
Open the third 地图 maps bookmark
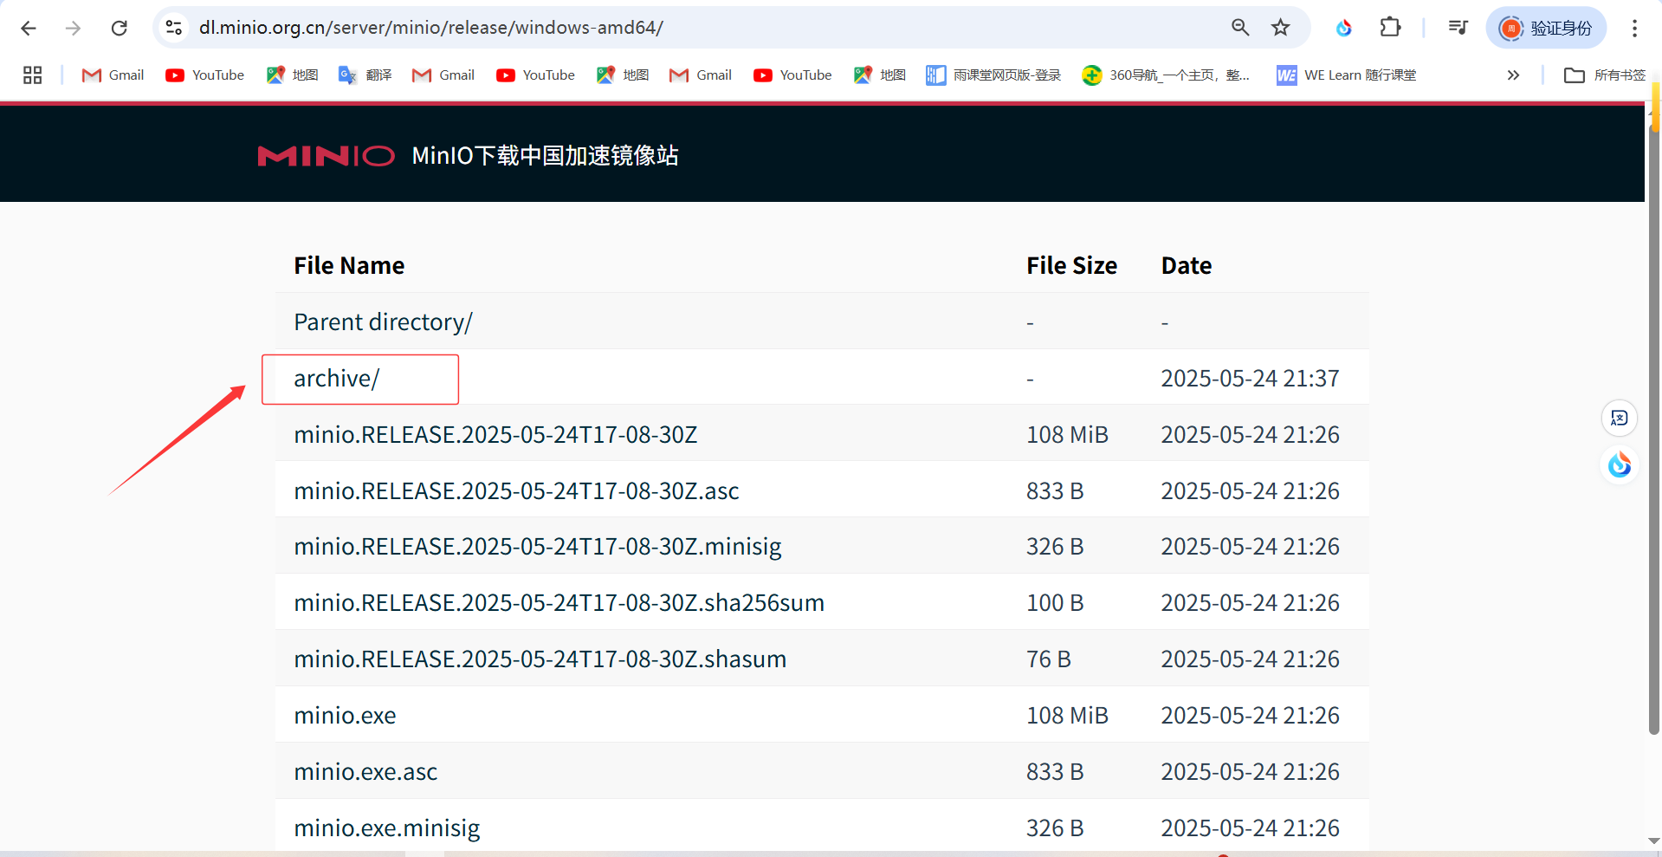pos(880,75)
